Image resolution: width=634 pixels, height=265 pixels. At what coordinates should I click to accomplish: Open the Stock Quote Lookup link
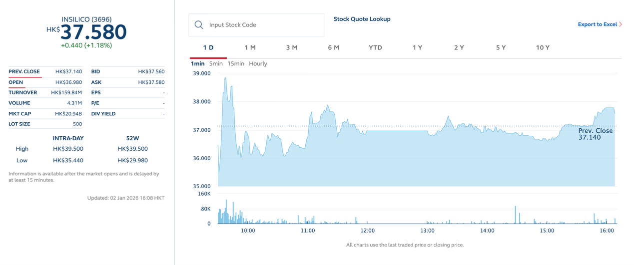click(x=362, y=19)
